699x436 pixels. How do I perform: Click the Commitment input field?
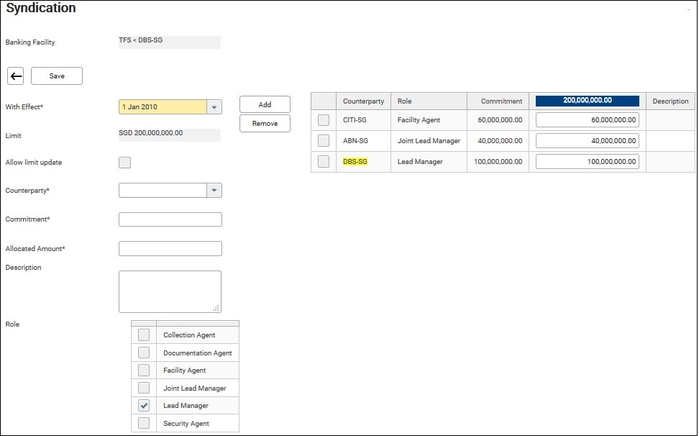pyautogui.click(x=170, y=219)
